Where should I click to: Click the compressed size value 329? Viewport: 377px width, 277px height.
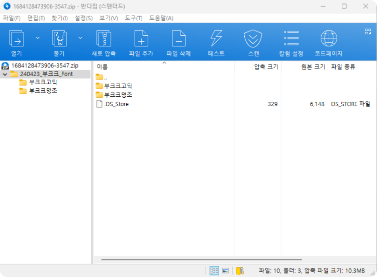[x=272, y=104]
